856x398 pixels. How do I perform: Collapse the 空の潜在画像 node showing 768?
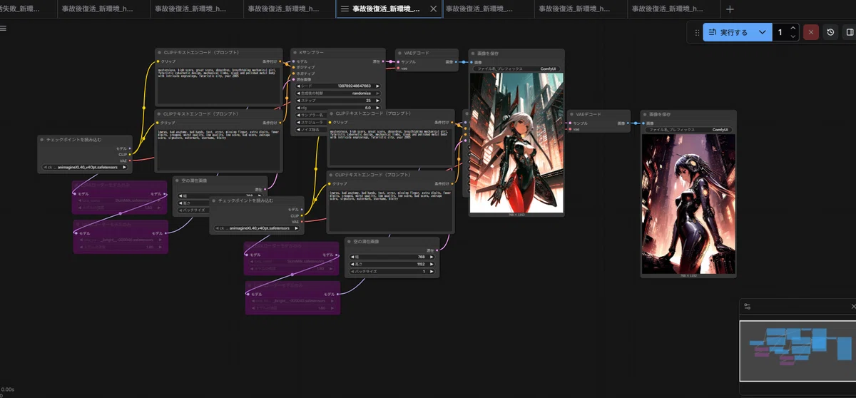(x=349, y=241)
